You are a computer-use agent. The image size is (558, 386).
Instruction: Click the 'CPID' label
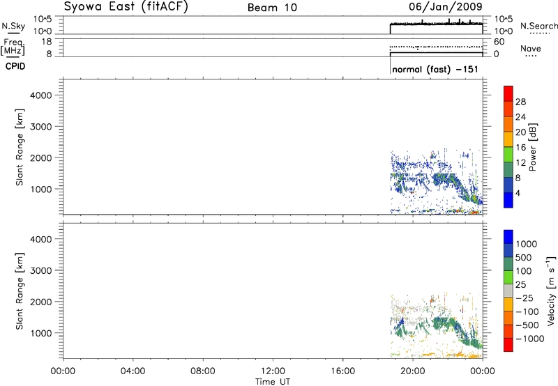coord(15,66)
